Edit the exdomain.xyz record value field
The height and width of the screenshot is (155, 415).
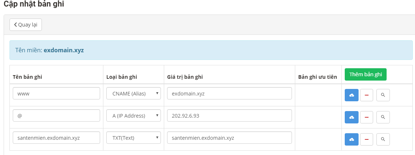click(x=229, y=94)
